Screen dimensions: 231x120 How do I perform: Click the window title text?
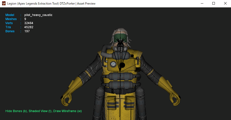(x=51, y=4)
